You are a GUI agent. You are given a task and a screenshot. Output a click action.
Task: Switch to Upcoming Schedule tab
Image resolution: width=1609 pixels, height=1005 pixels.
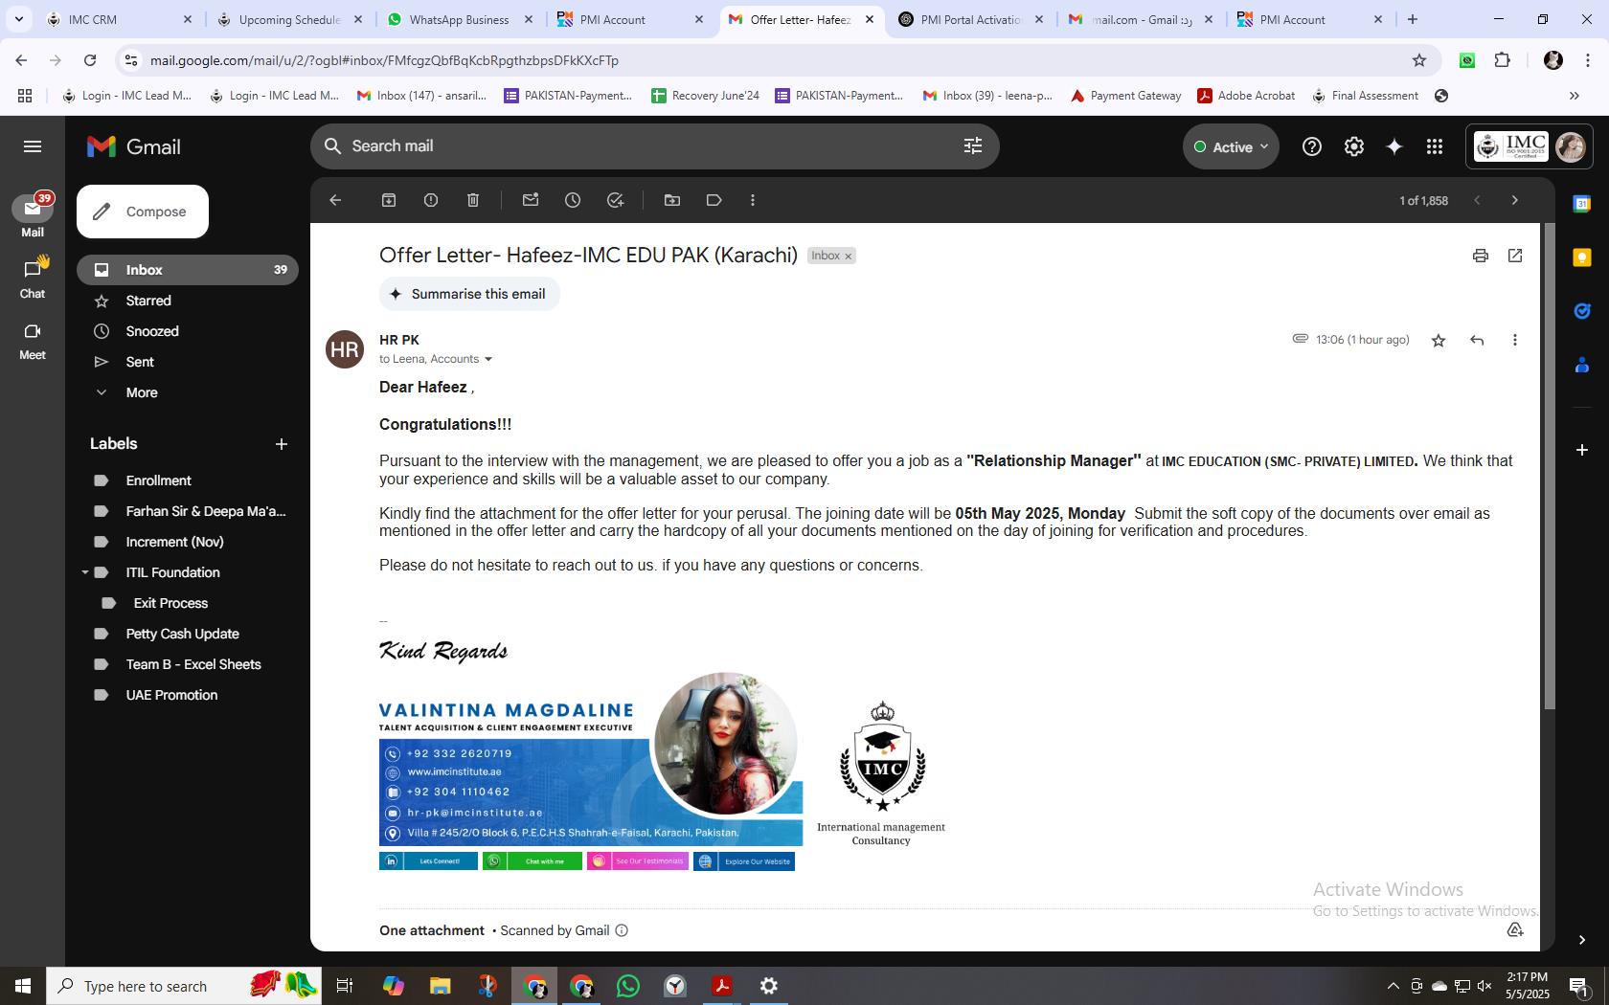click(289, 19)
